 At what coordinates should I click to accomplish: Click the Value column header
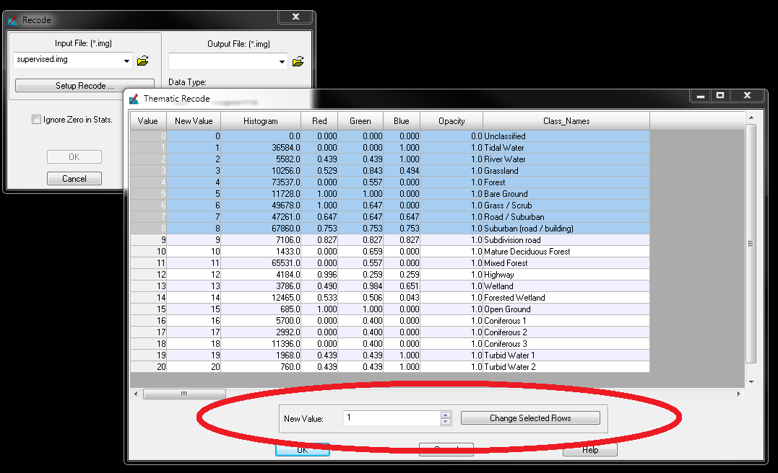pyautogui.click(x=148, y=121)
